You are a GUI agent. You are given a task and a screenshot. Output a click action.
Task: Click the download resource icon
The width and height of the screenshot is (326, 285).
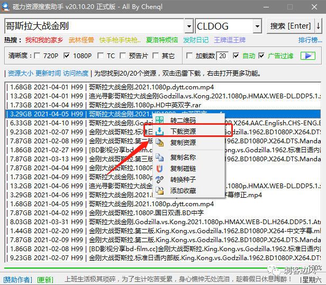[160, 131]
